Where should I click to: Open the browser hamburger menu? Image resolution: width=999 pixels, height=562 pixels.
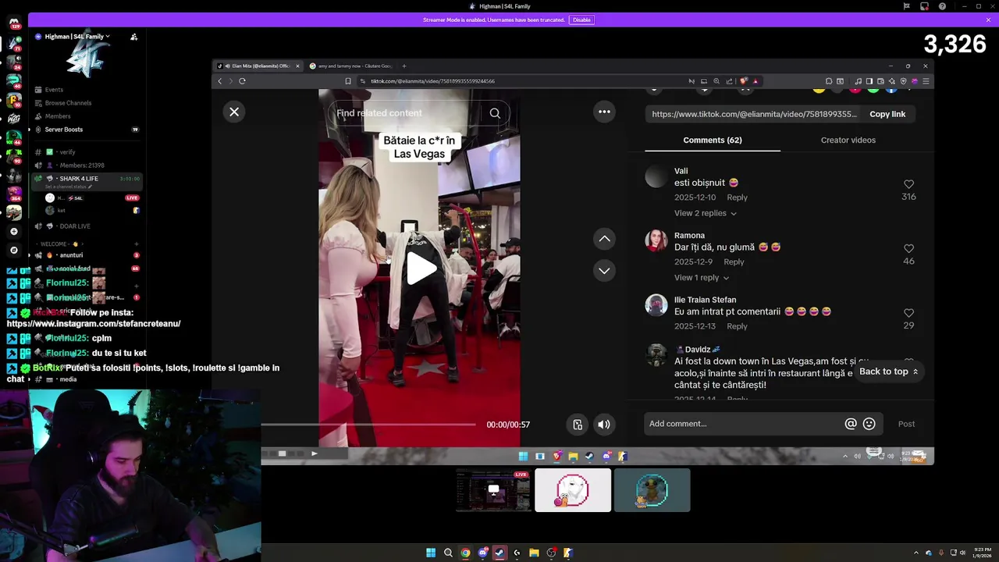(x=926, y=81)
